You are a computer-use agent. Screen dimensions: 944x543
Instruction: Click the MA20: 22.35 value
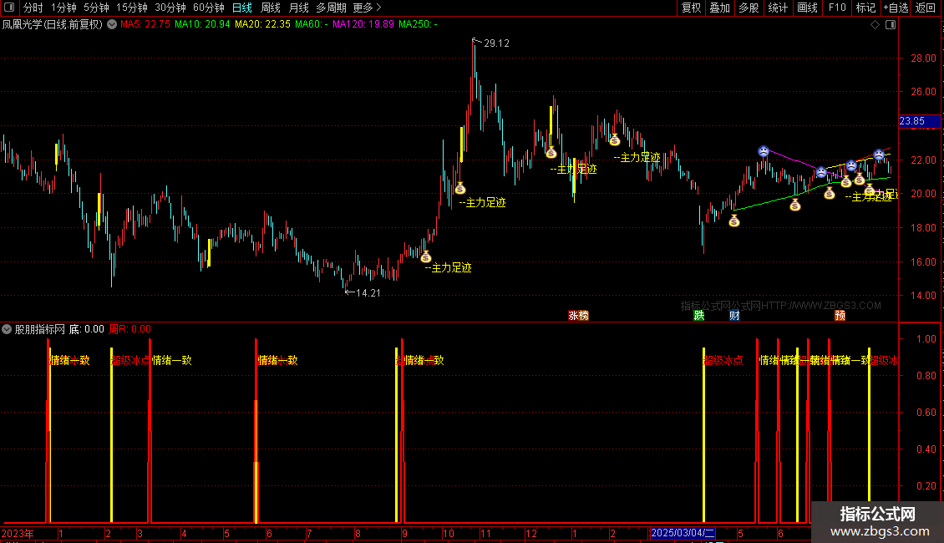click(x=262, y=24)
